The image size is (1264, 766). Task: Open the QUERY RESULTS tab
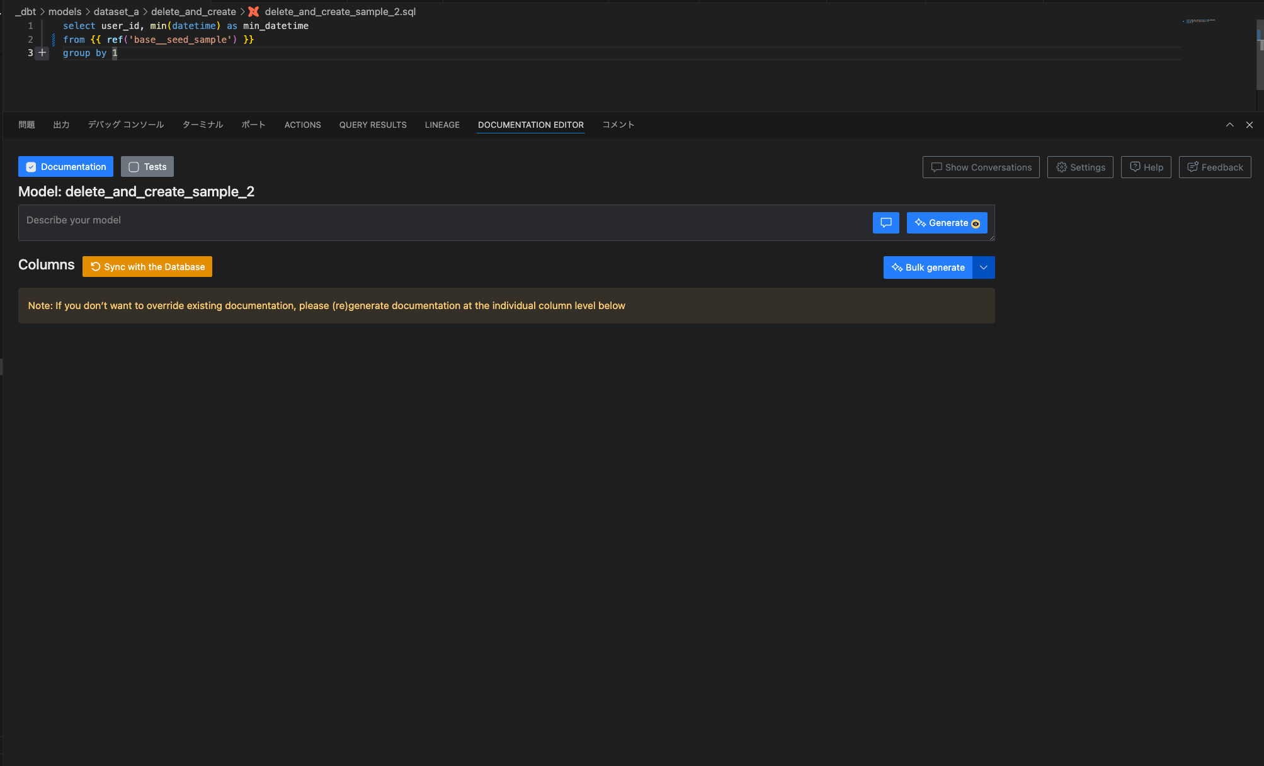pos(373,125)
